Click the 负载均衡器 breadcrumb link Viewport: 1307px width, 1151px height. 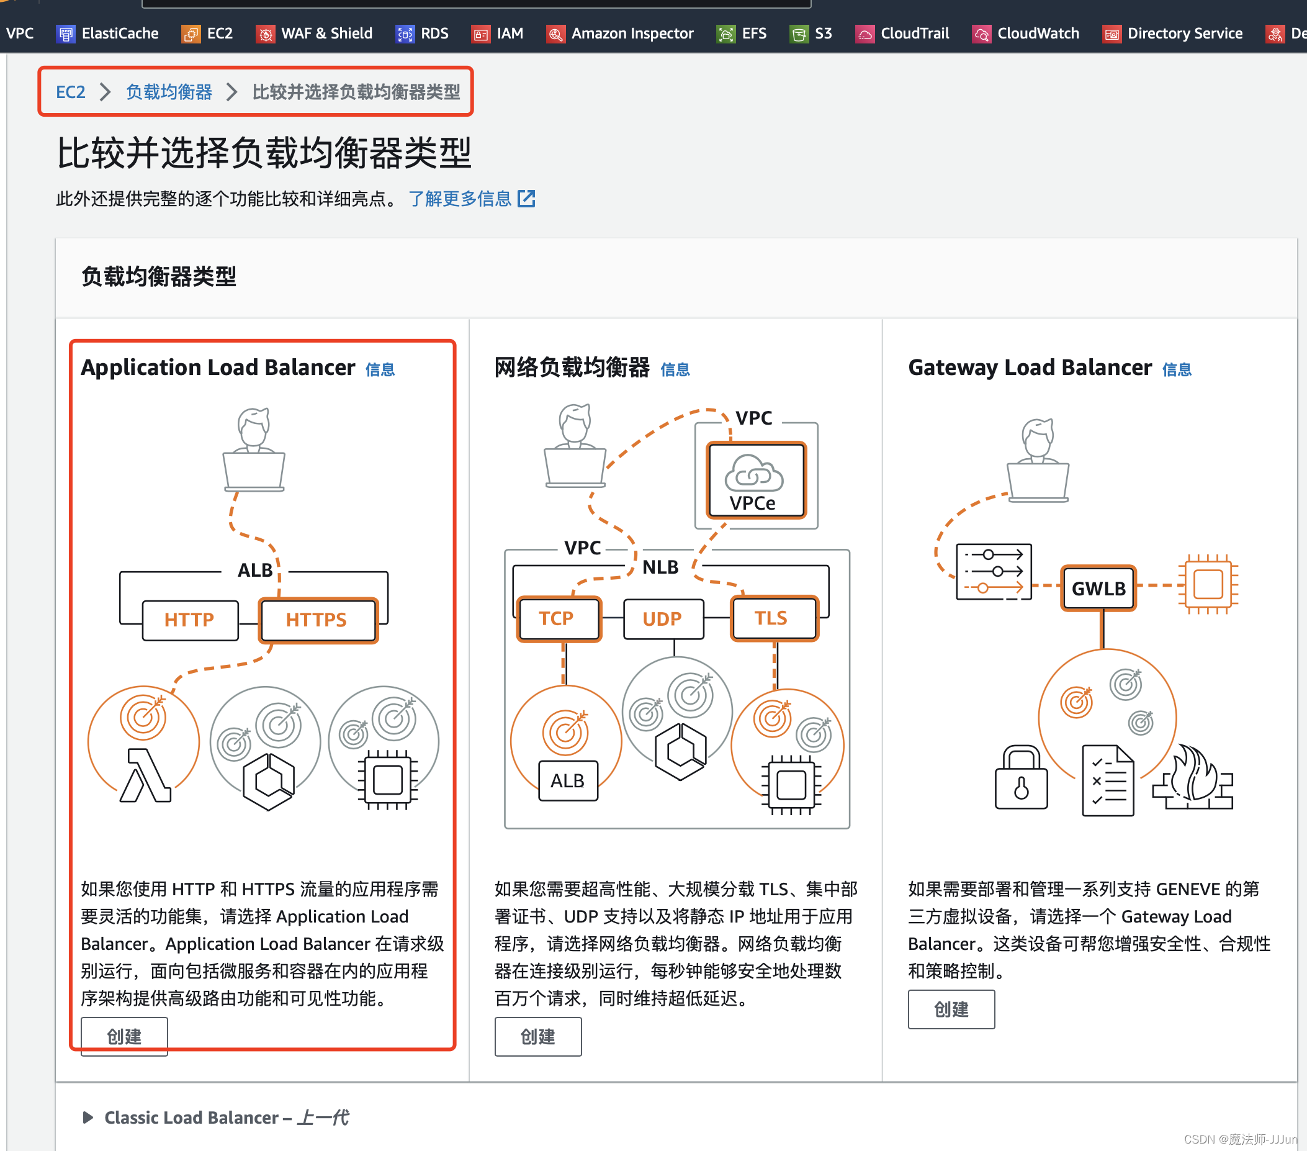click(x=169, y=92)
